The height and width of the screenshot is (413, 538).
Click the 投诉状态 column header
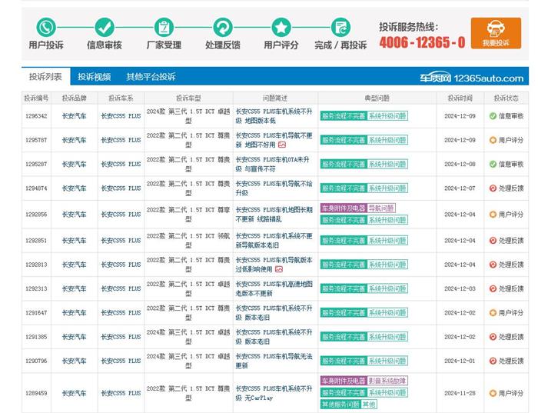[x=506, y=98]
